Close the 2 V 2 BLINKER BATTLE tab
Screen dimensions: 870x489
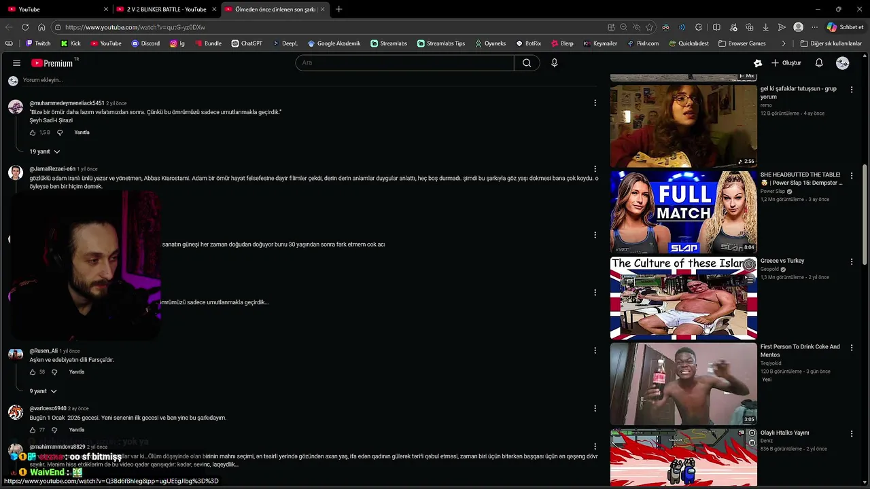tap(213, 9)
